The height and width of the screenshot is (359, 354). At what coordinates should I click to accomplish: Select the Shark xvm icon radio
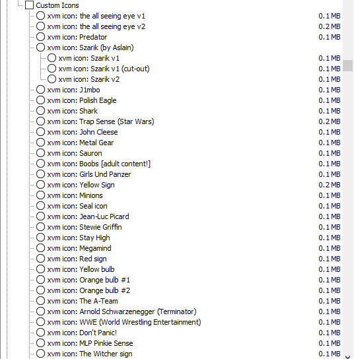pyautogui.click(x=40, y=111)
